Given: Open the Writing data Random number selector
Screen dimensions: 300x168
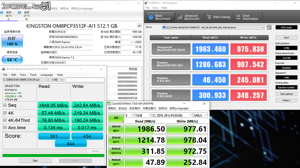Looking at the screenshot, I should point(286,87).
